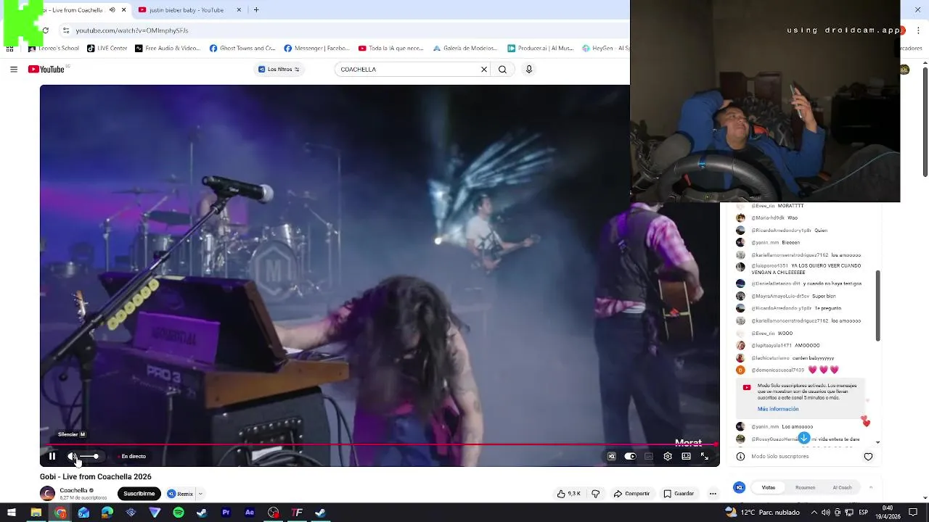Image resolution: width=929 pixels, height=522 pixels.
Task: Open the 'Ghost Towns and Cr...' bookmark
Action: [x=242, y=49]
